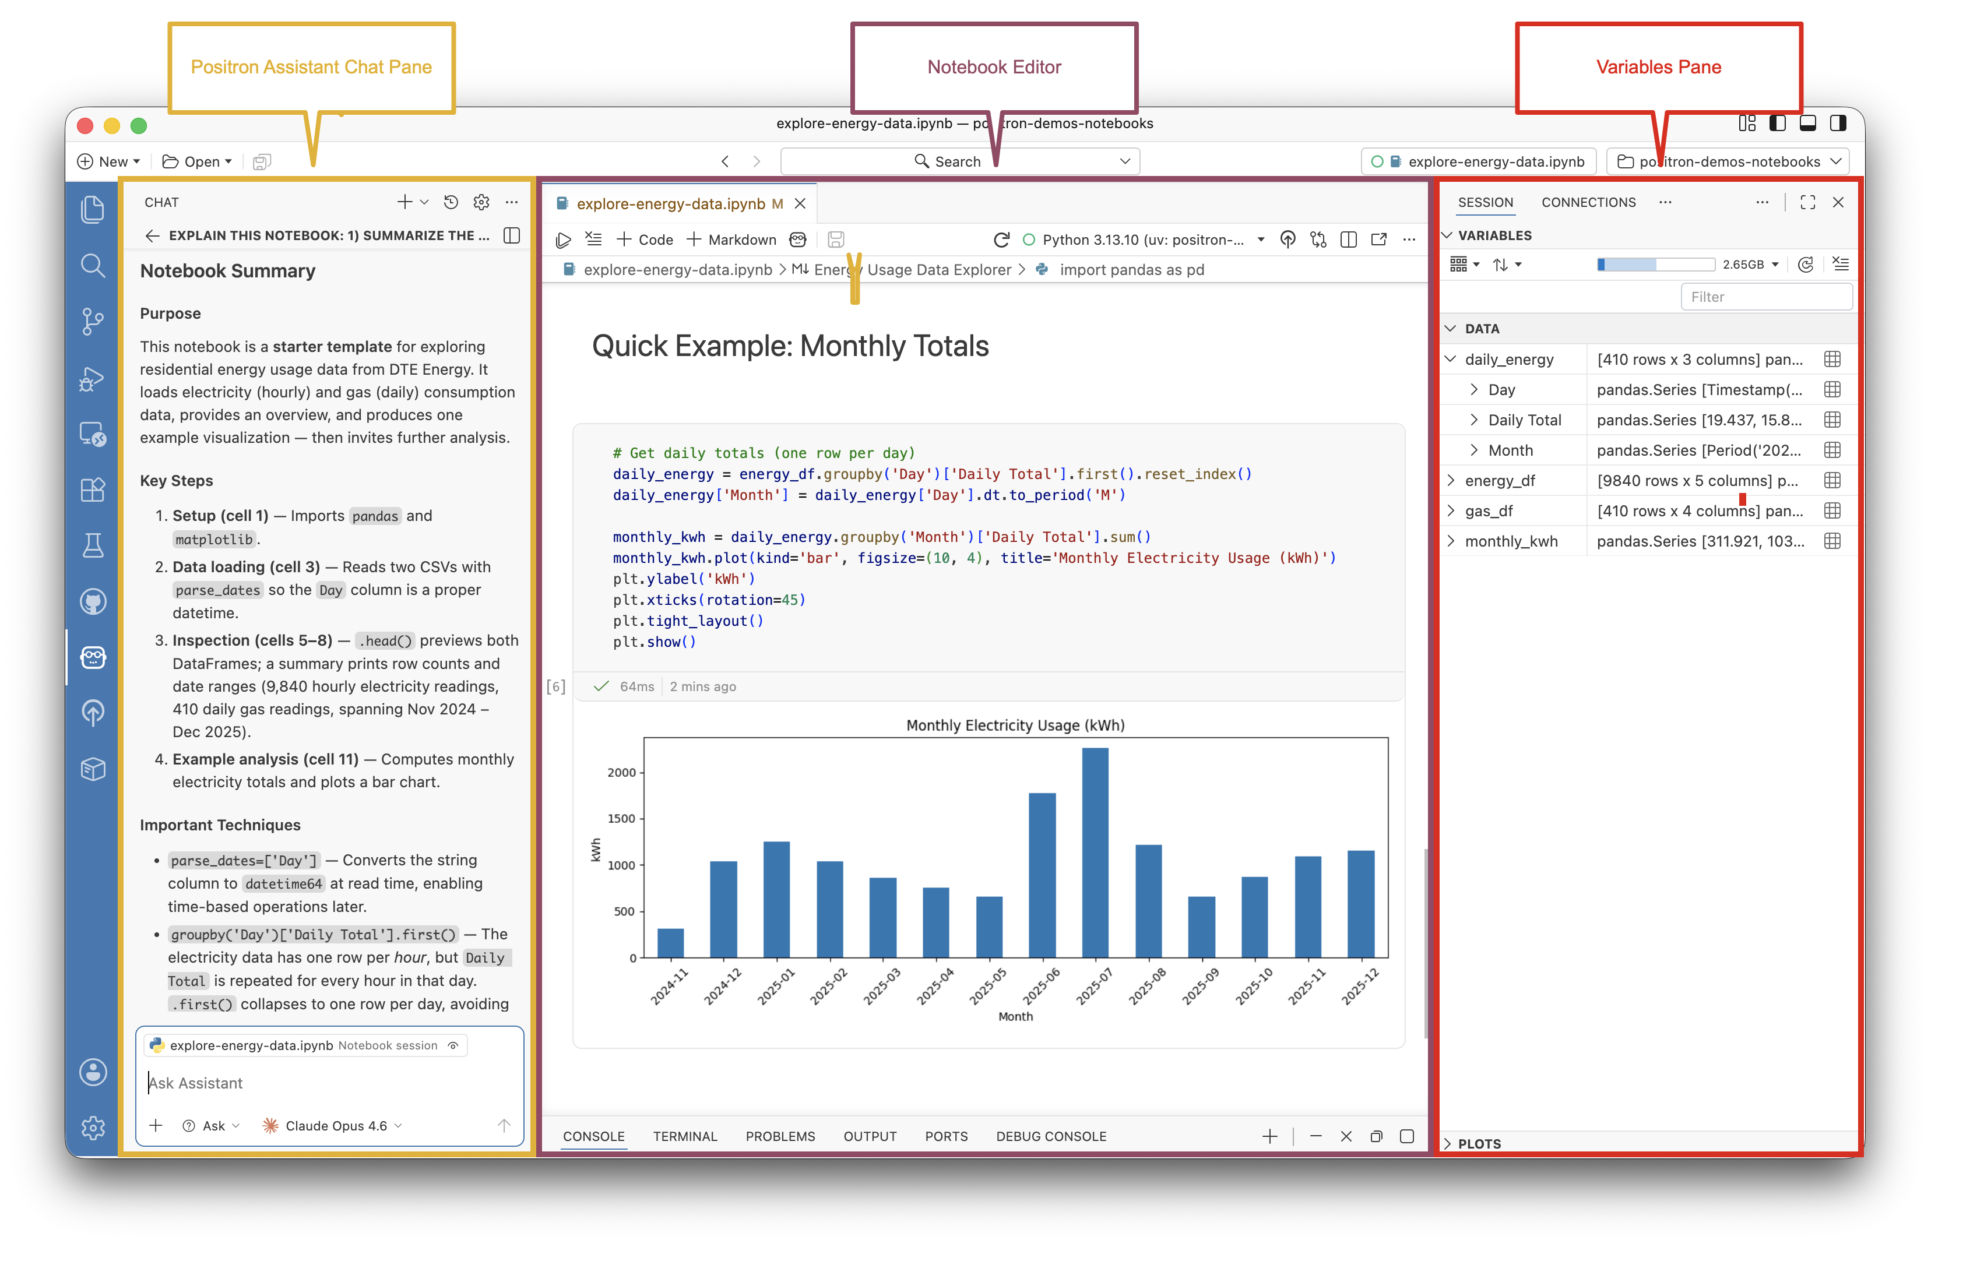The height and width of the screenshot is (1261, 1984).
Task: Open data viewer for monthly_kwh
Action: 1832,541
